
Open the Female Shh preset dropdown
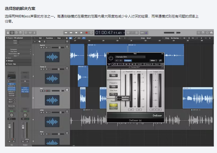click(x=130, y=57)
